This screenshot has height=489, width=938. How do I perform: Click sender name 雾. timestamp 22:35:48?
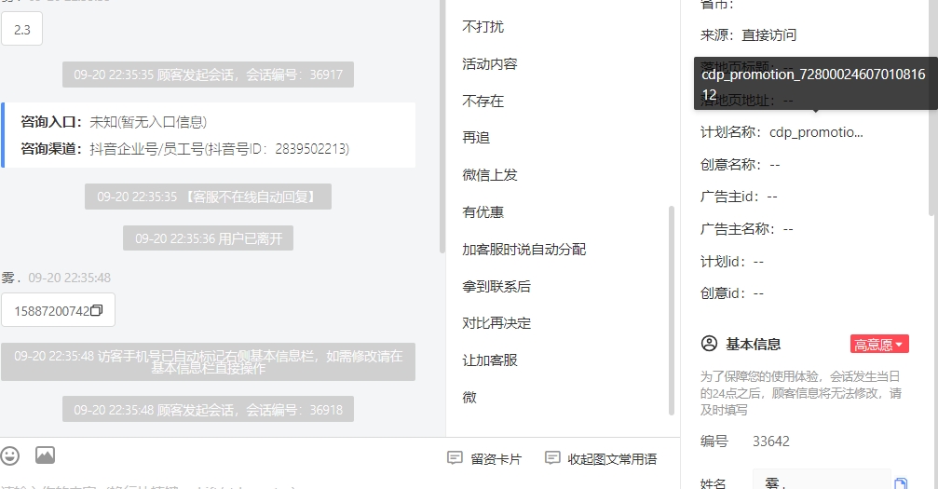click(x=56, y=278)
